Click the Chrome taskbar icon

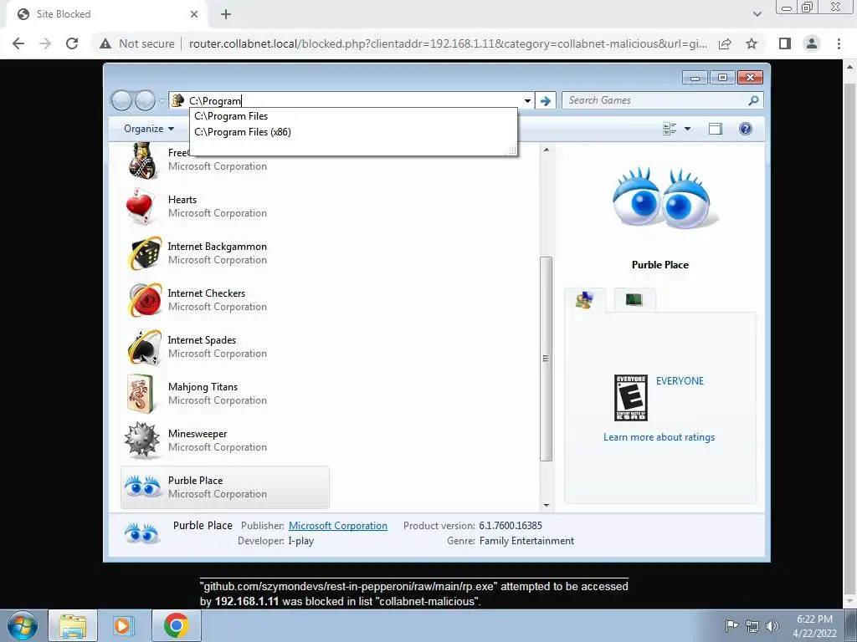coord(176,625)
